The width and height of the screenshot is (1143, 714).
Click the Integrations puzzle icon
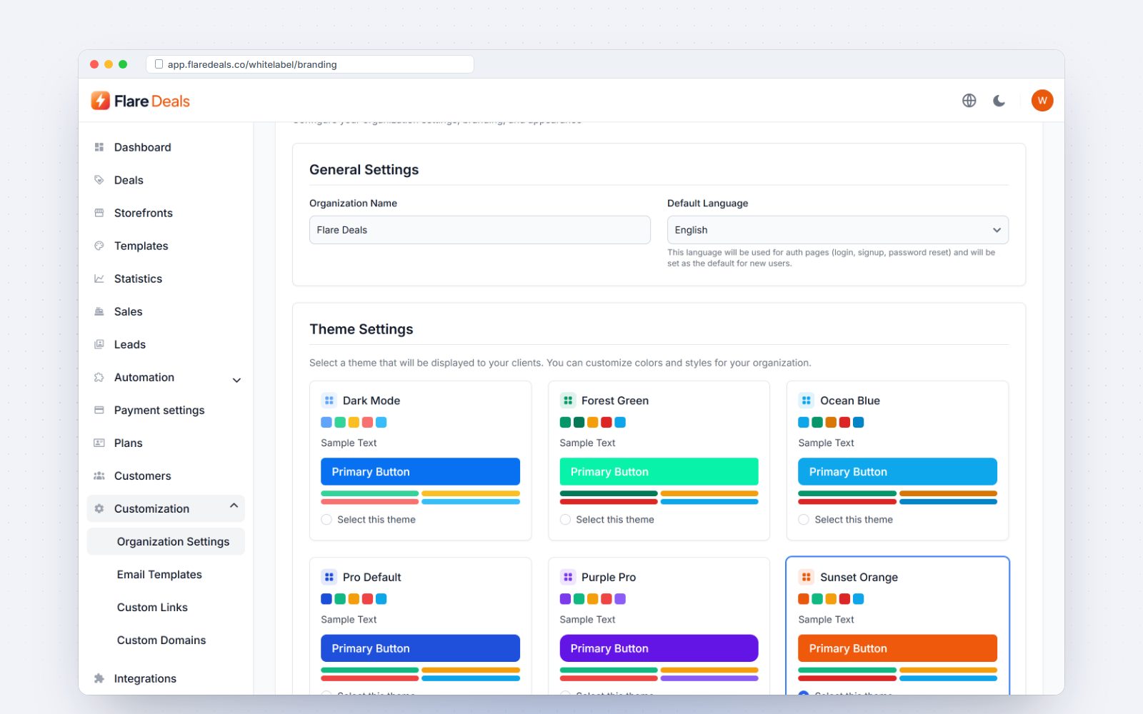point(99,678)
